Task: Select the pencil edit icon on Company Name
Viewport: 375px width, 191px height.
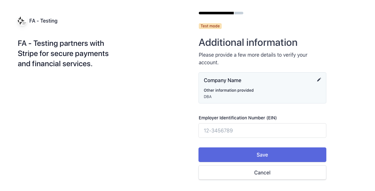Action: (x=319, y=80)
